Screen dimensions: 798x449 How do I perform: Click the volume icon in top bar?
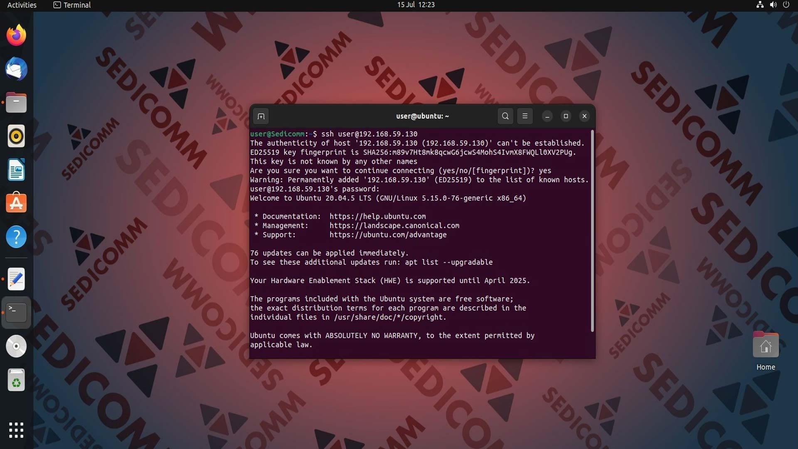(x=773, y=5)
